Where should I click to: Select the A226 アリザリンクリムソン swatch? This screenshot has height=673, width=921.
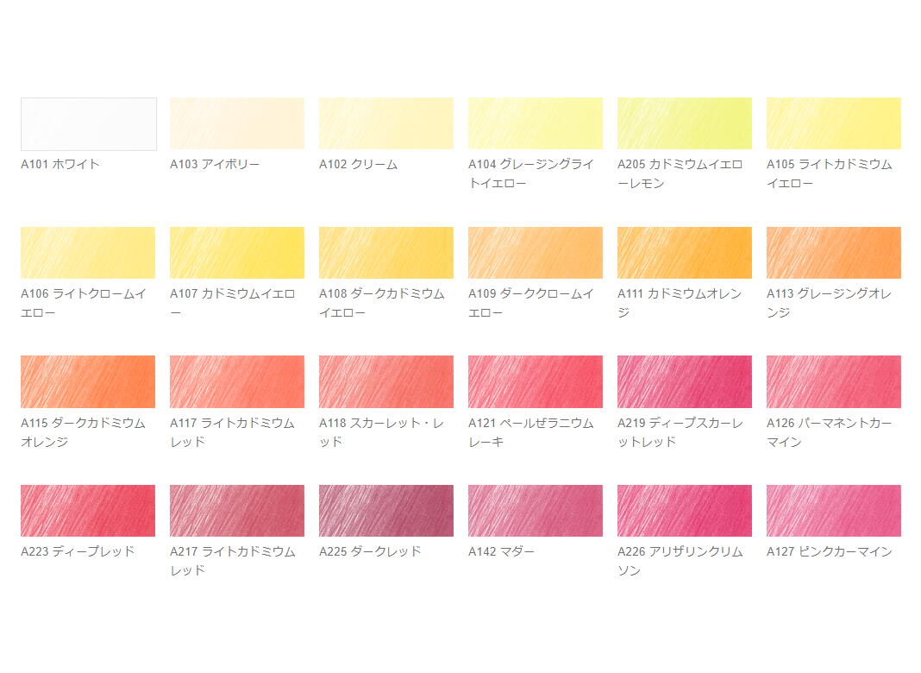685,511
